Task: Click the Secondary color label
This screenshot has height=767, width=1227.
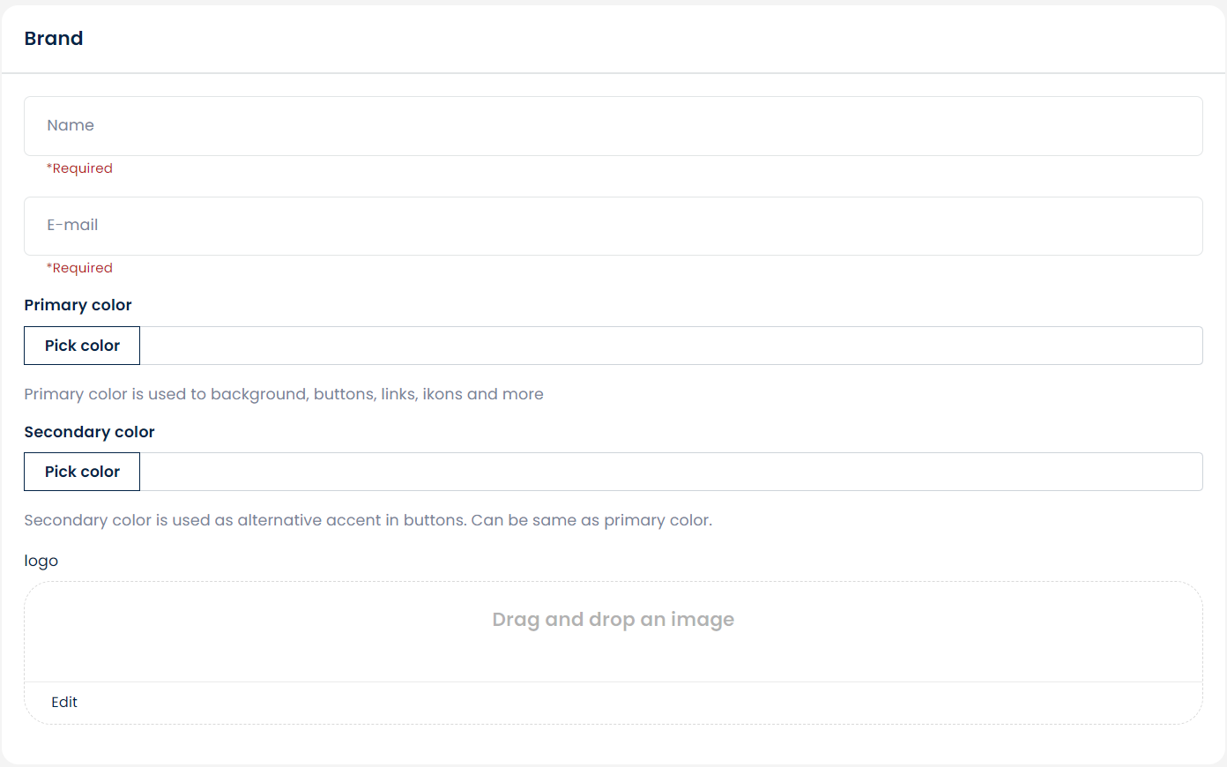Action: [x=89, y=432]
